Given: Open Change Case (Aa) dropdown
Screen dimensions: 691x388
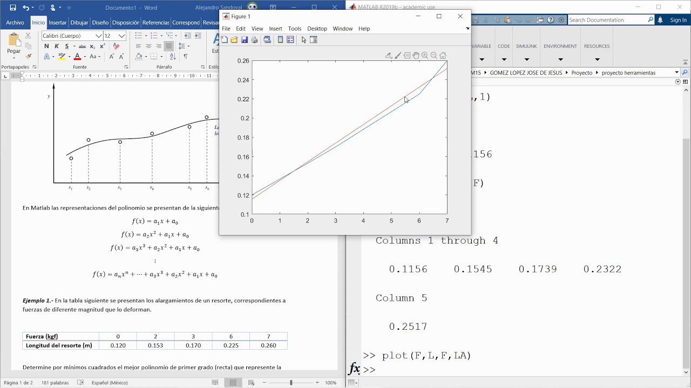Looking at the screenshot, I should (x=95, y=56).
